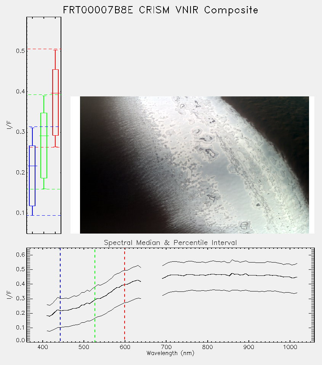Click the 700 tick label on wavelength axis
The width and height of the screenshot is (322, 365).
pyautogui.click(x=166, y=347)
